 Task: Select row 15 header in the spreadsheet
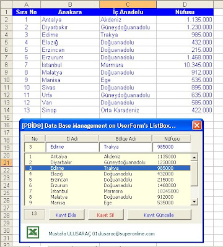point(6,117)
